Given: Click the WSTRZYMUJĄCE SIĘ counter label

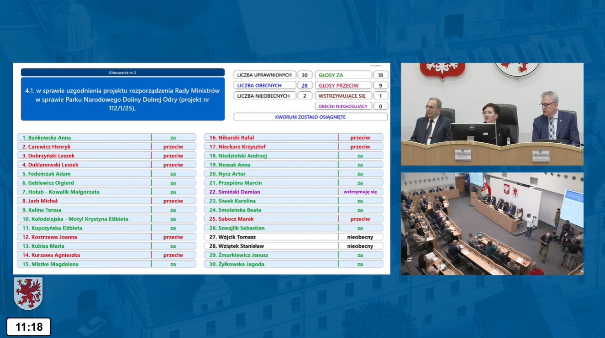Looking at the screenshot, I should pyautogui.click(x=343, y=96).
